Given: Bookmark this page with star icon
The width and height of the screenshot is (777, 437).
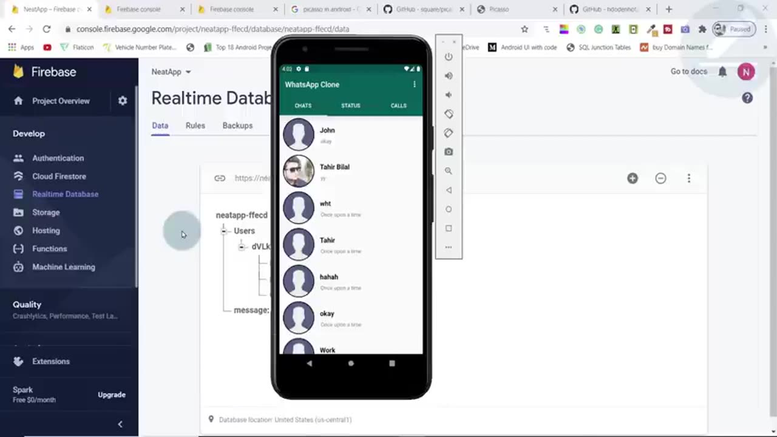Looking at the screenshot, I should click(x=524, y=29).
